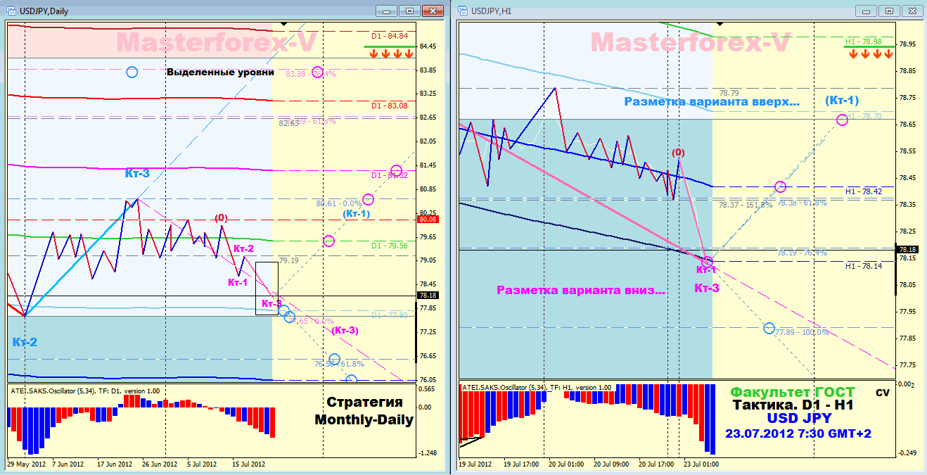This screenshot has width=927, height=475.
Task: Click the '19 Jul 17:00' time label
Action: pos(521,464)
